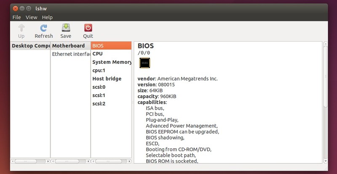Click the Refresh toolbar icon

43,28
